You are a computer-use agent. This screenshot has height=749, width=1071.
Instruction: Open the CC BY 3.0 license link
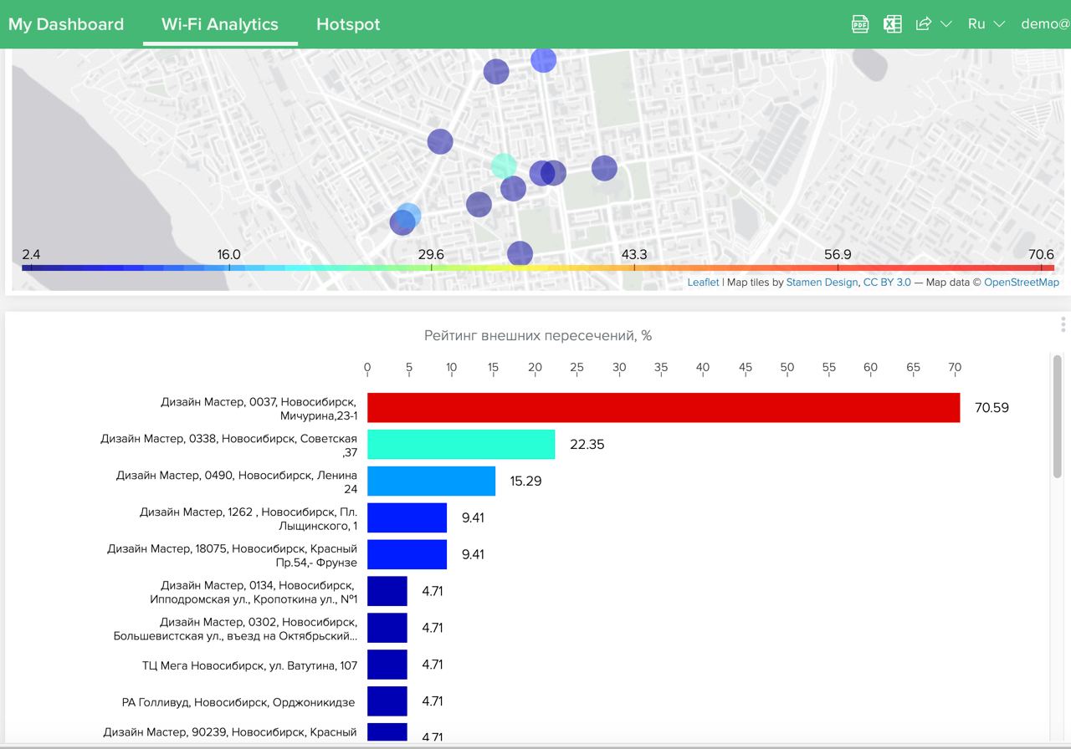(x=887, y=283)
